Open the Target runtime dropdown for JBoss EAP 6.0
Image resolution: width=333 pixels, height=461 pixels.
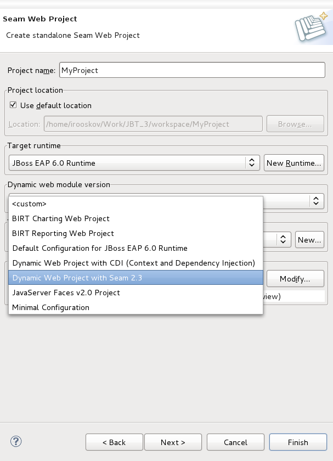click(251, 162)
